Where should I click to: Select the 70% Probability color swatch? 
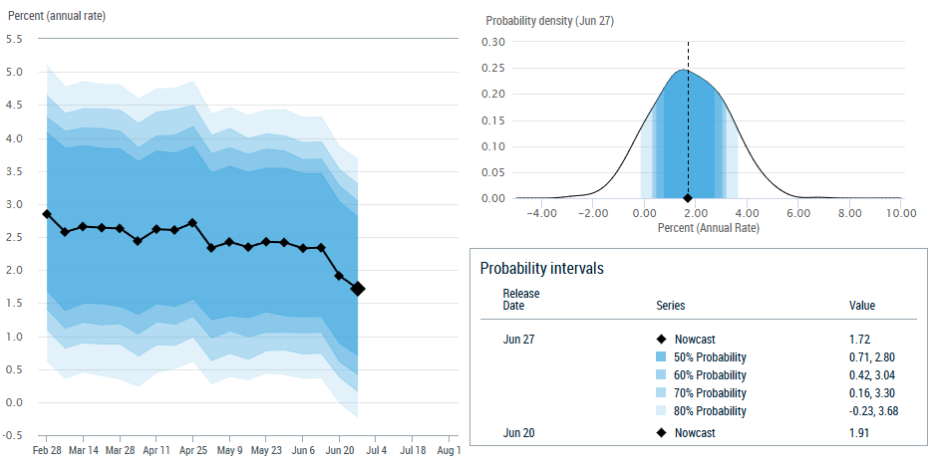663,393
